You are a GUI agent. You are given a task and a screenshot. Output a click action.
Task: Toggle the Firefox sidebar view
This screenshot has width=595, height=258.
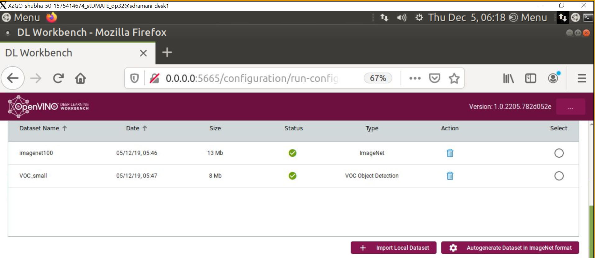pos(530,78)
